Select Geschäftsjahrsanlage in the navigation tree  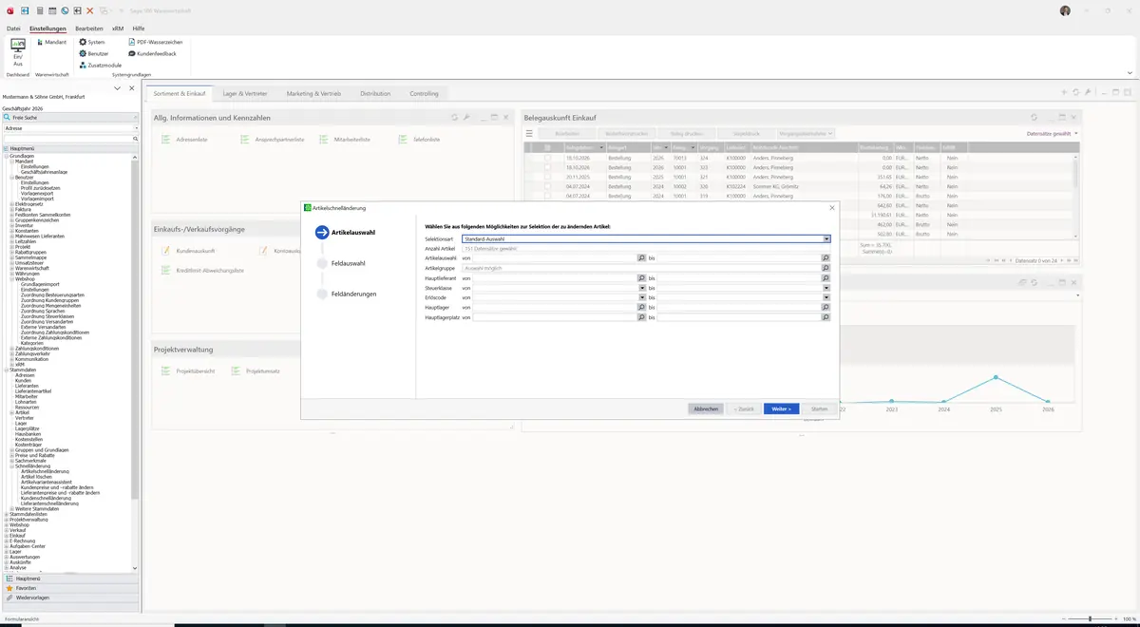pos(44,172)
